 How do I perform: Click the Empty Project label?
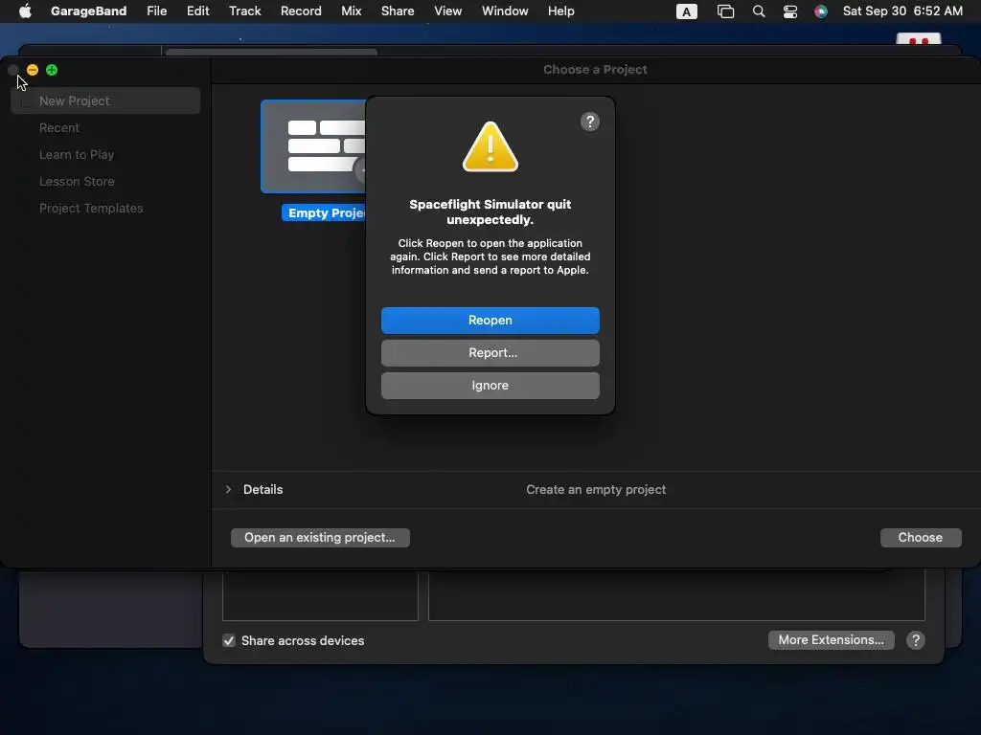tap(324, 213)
